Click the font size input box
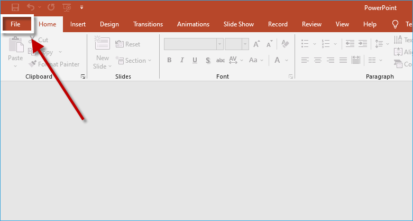The height and width of the screenshot is (221, 413). (x=233, y=44)
